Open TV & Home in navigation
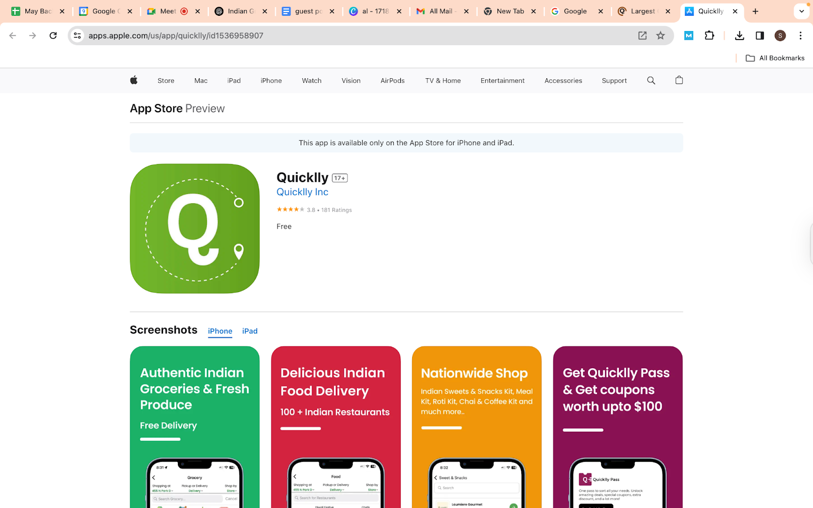The width and height of the screenshot is (813, 508). point(443,81)
